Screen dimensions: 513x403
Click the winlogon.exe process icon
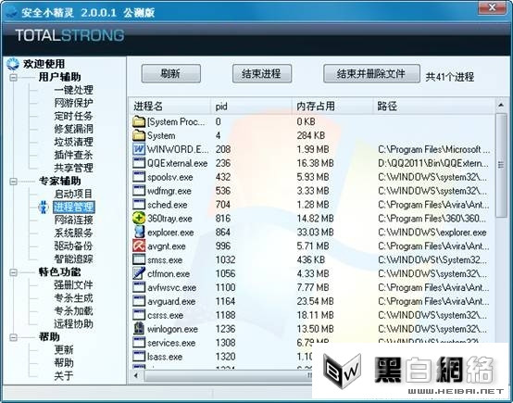[139, 329]
